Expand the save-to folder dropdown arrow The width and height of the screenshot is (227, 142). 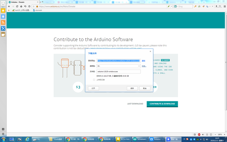tap(139, 66)
